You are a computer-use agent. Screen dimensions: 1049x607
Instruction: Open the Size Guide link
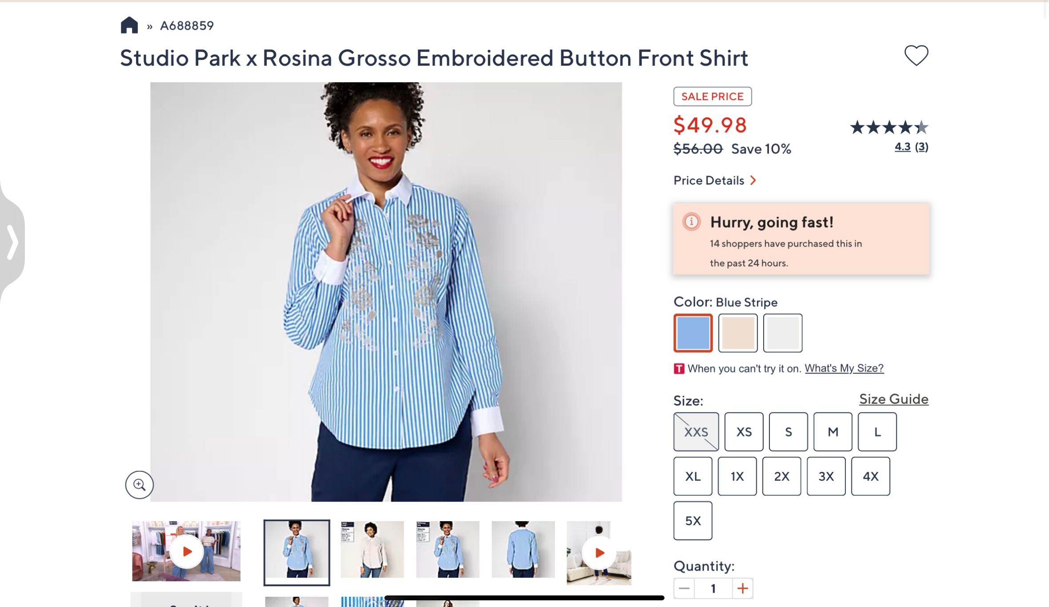click(x=893, y=399)
